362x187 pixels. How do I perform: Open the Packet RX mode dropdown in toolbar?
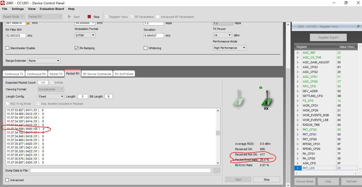pyautogui.click(x=45, y=17)
